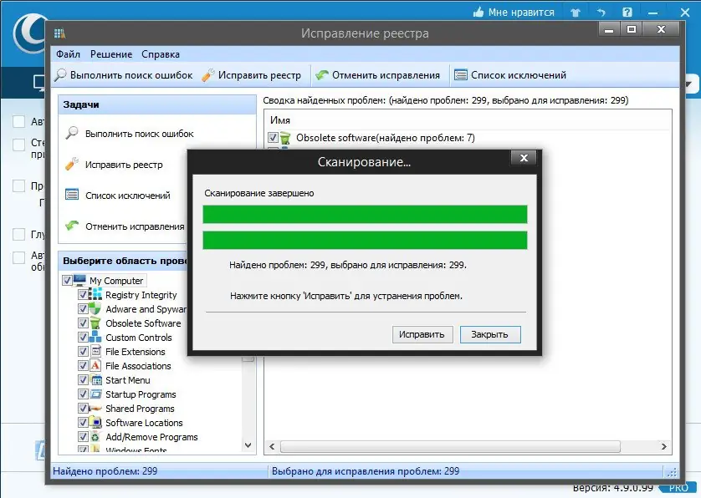This screenshot has width=701, height=498.
Task: Click the thumbs-up Мне нравится icon in main window
Action: point(478,12)
